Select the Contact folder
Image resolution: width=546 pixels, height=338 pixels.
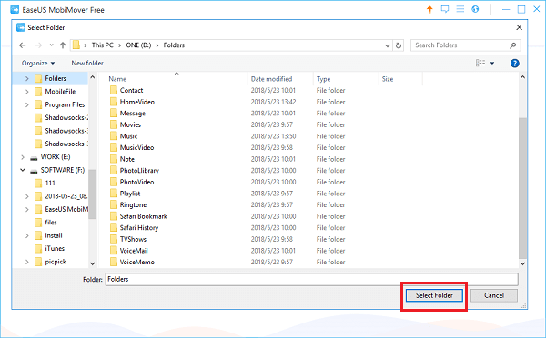(131, 91)
